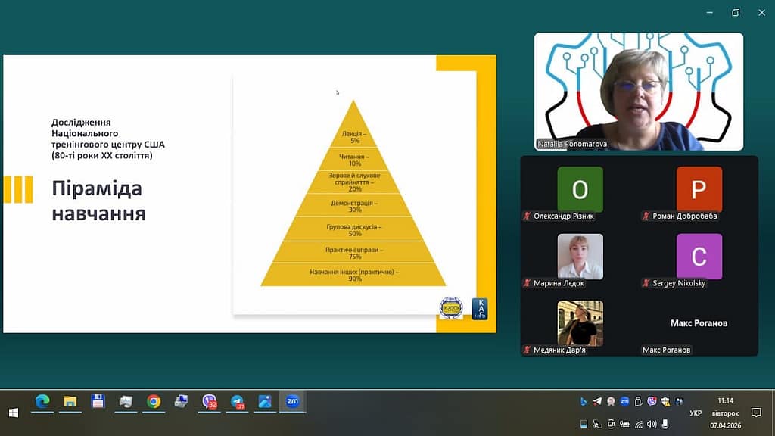
Task: Click muted mic icon beside Олександр Різник
Action: (x=527, y=216)
